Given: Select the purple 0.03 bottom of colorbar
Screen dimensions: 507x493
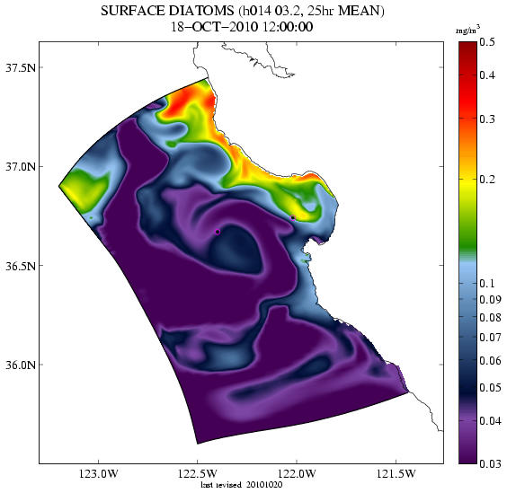Looking at the screenshot, I should 467,453.
